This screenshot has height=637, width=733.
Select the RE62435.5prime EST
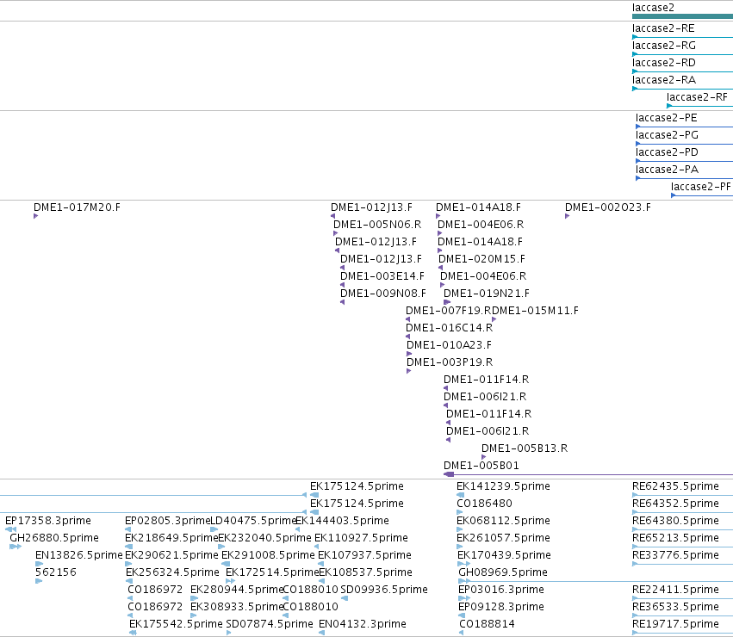tap(675, 486)
